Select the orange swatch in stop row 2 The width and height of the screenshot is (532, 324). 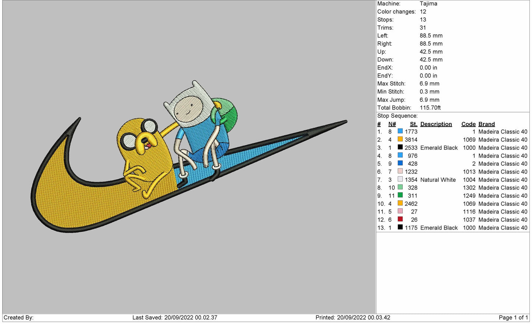point(400,140)
